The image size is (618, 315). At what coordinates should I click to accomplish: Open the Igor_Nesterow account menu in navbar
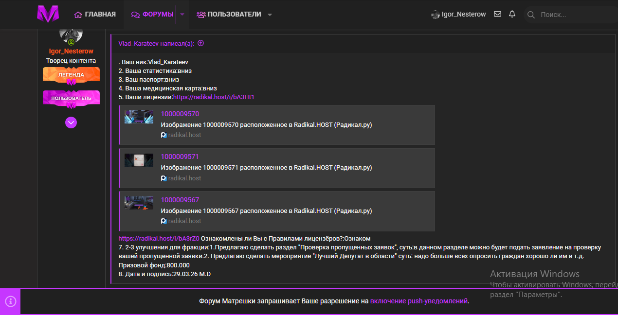pos(458,15)
